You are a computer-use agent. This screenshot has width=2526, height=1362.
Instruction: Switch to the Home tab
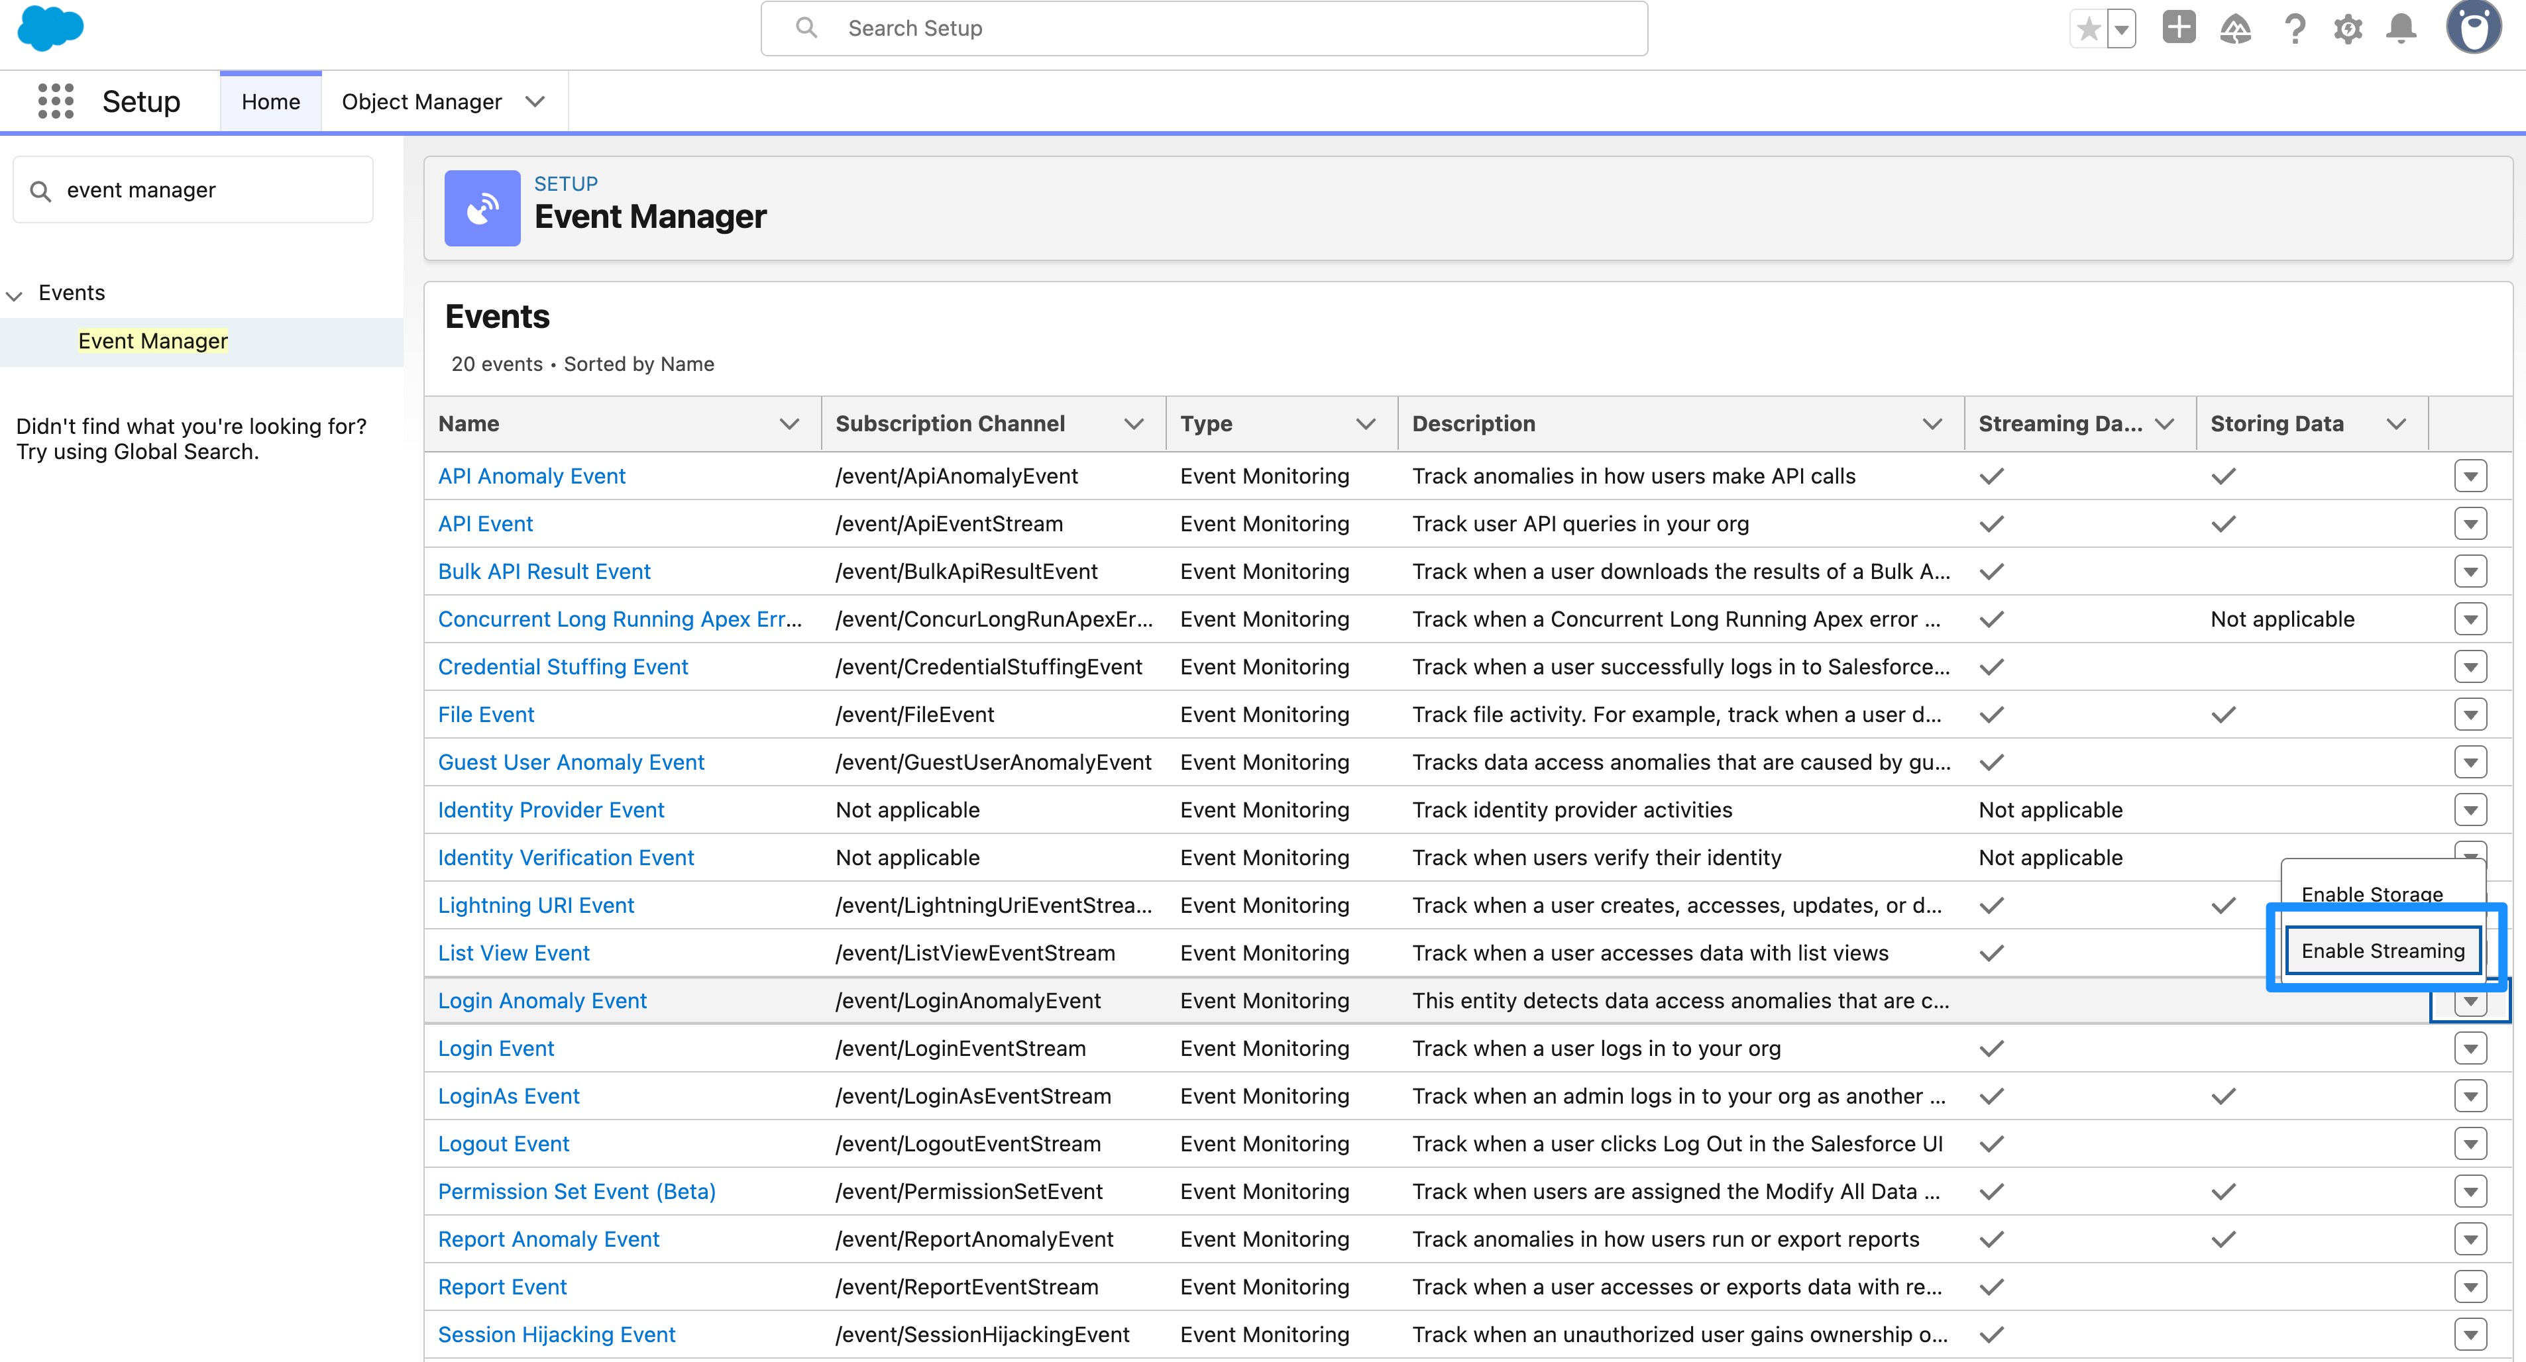pyautogui.click(x=270, y=102)
